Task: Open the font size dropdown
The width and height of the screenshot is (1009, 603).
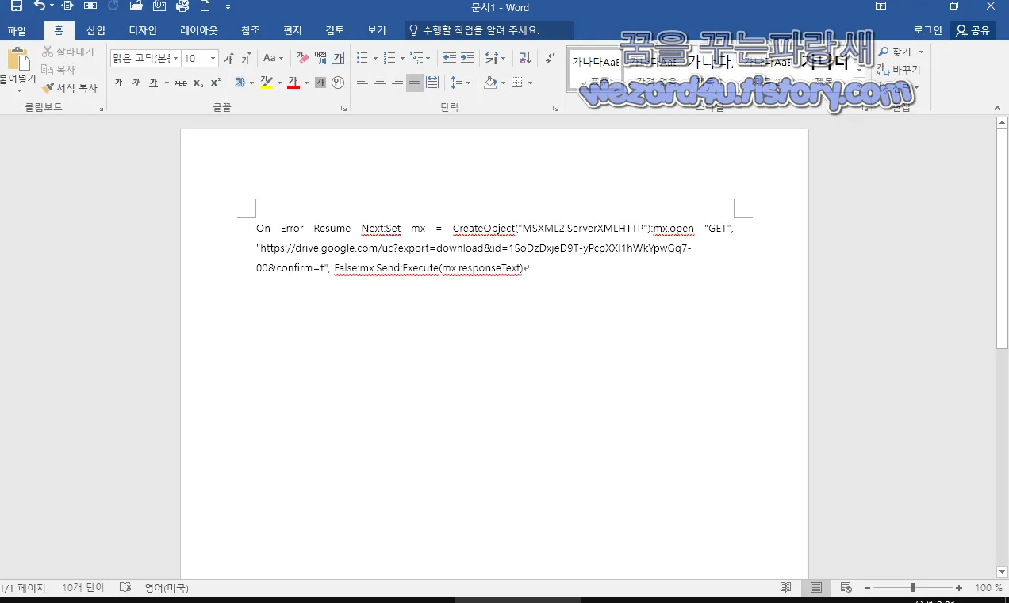Action: pos(213,58)
